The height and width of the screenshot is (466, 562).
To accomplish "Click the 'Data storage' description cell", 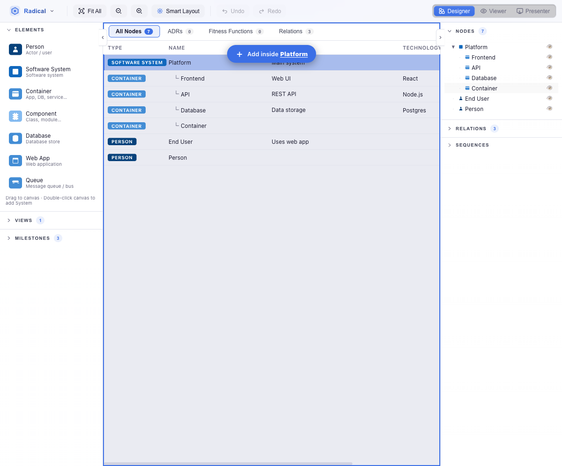I will [x=288, y=110].
